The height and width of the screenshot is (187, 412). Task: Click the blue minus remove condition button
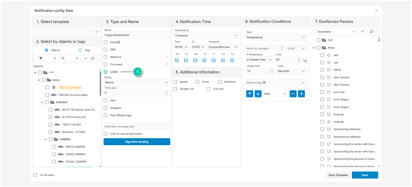pos(293,94)
